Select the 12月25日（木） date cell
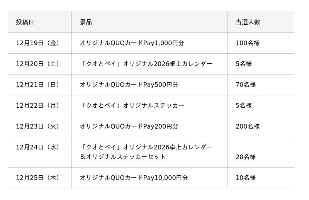 pos(39,178)
